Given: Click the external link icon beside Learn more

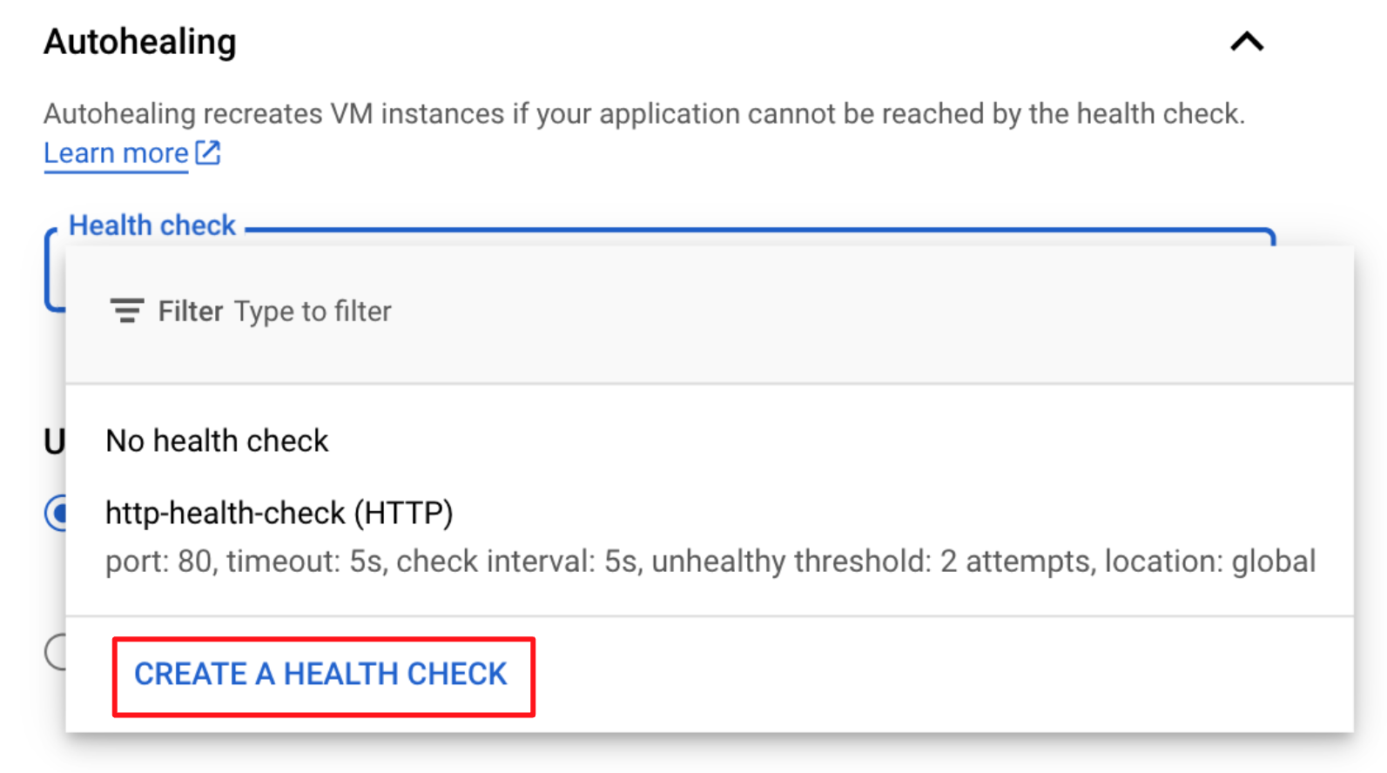Looking at the screenshot, I should click(x=208, y=152).
